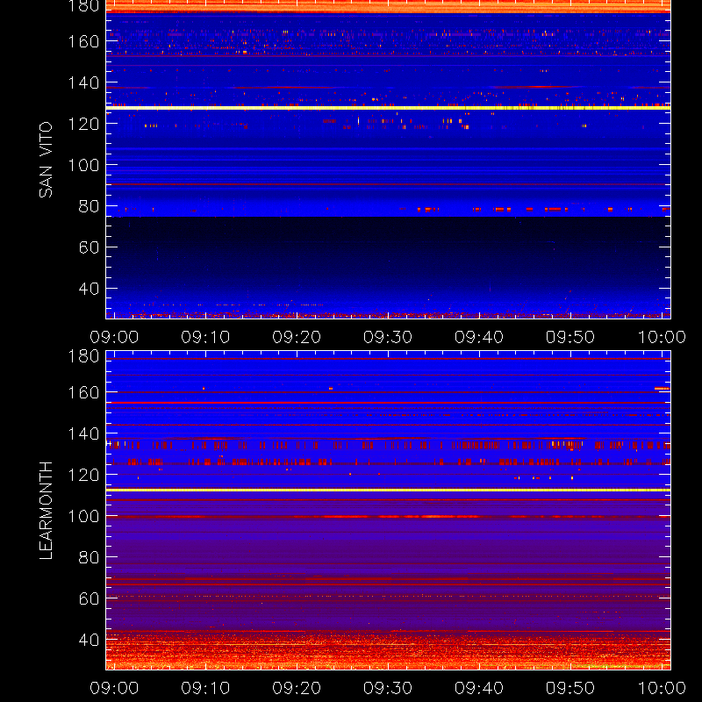Click the 09:30 time label under Learmonth plot

[388, 688]
